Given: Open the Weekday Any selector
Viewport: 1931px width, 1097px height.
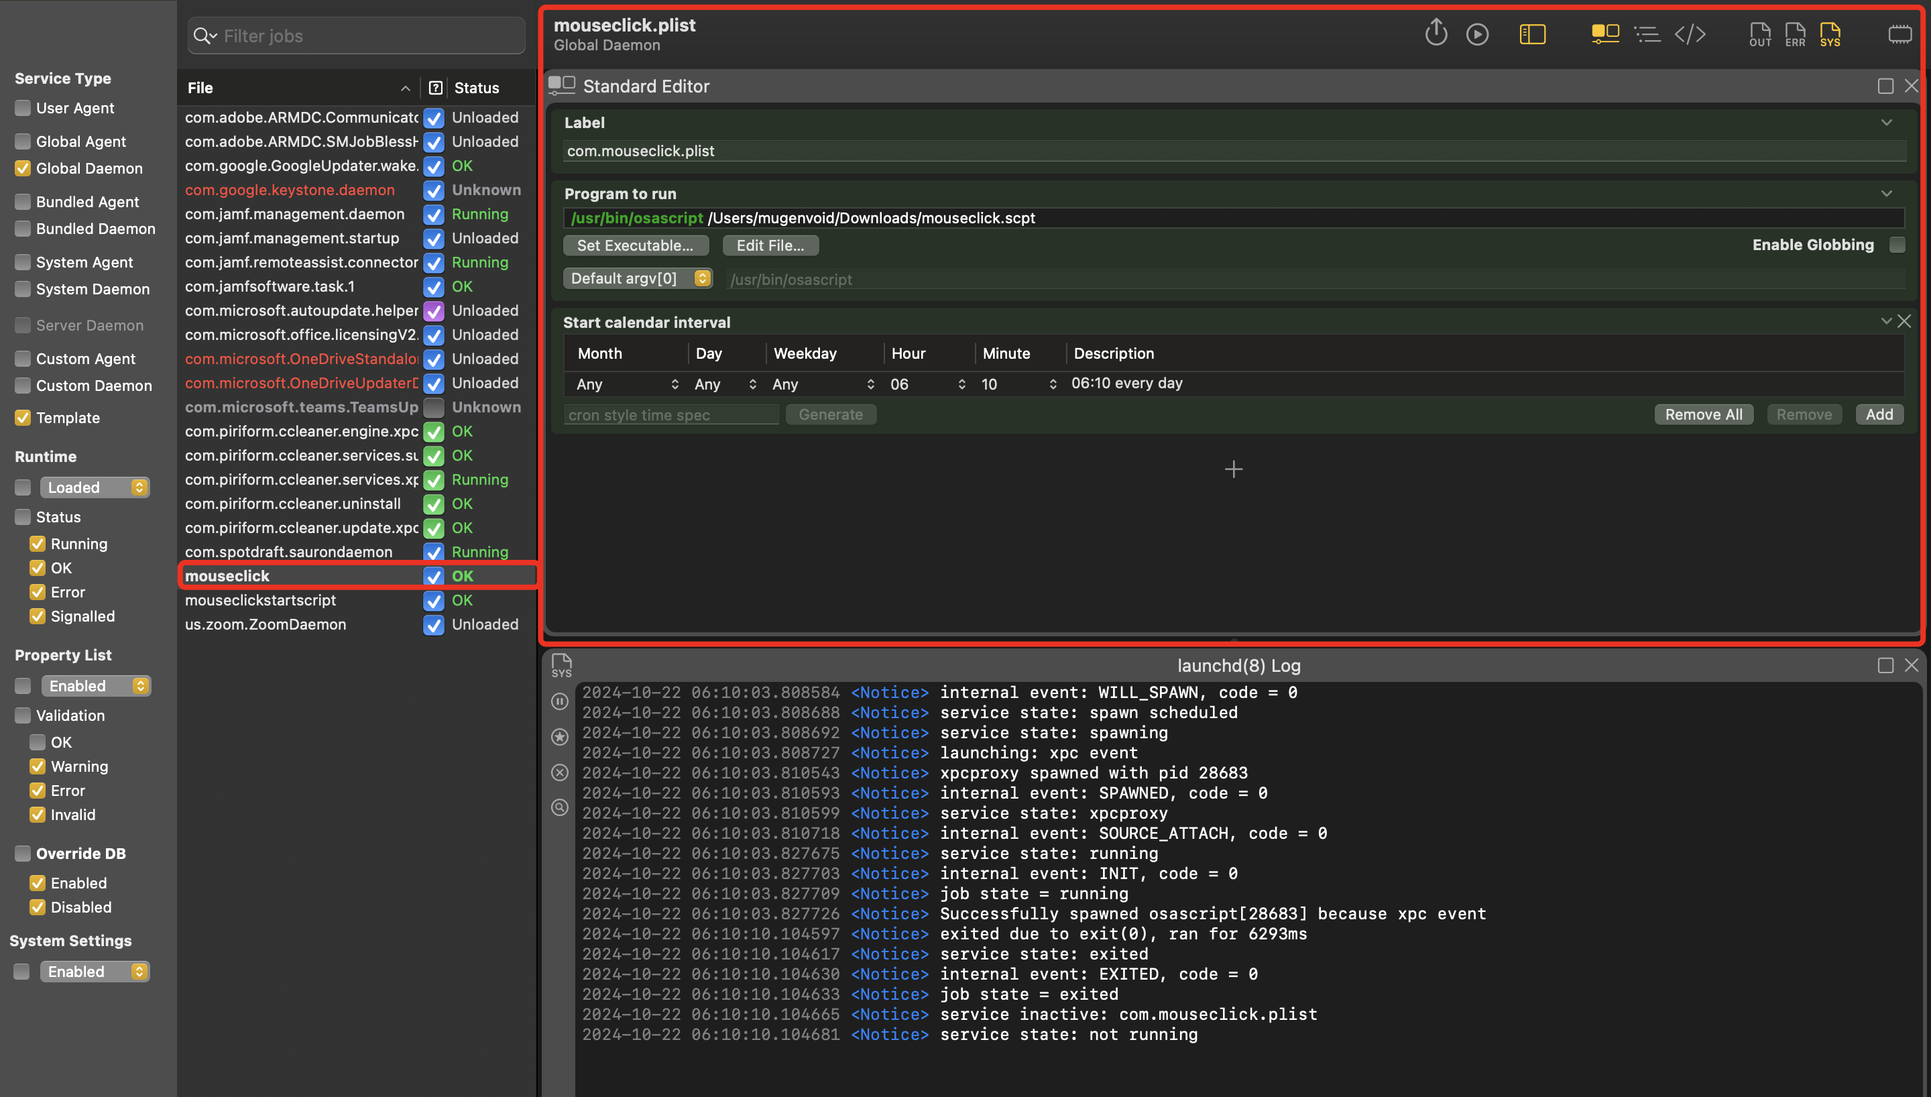Looking at the screenshot, I should click(823, 384).
